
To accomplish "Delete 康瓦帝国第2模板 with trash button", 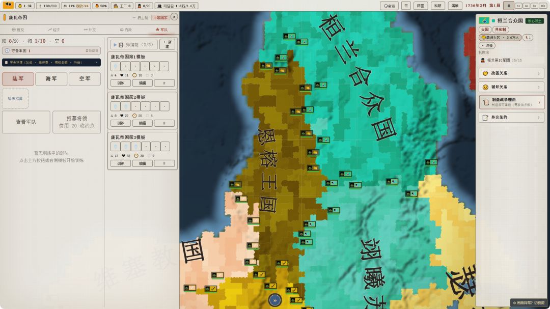I will click(x=164, y=123).
